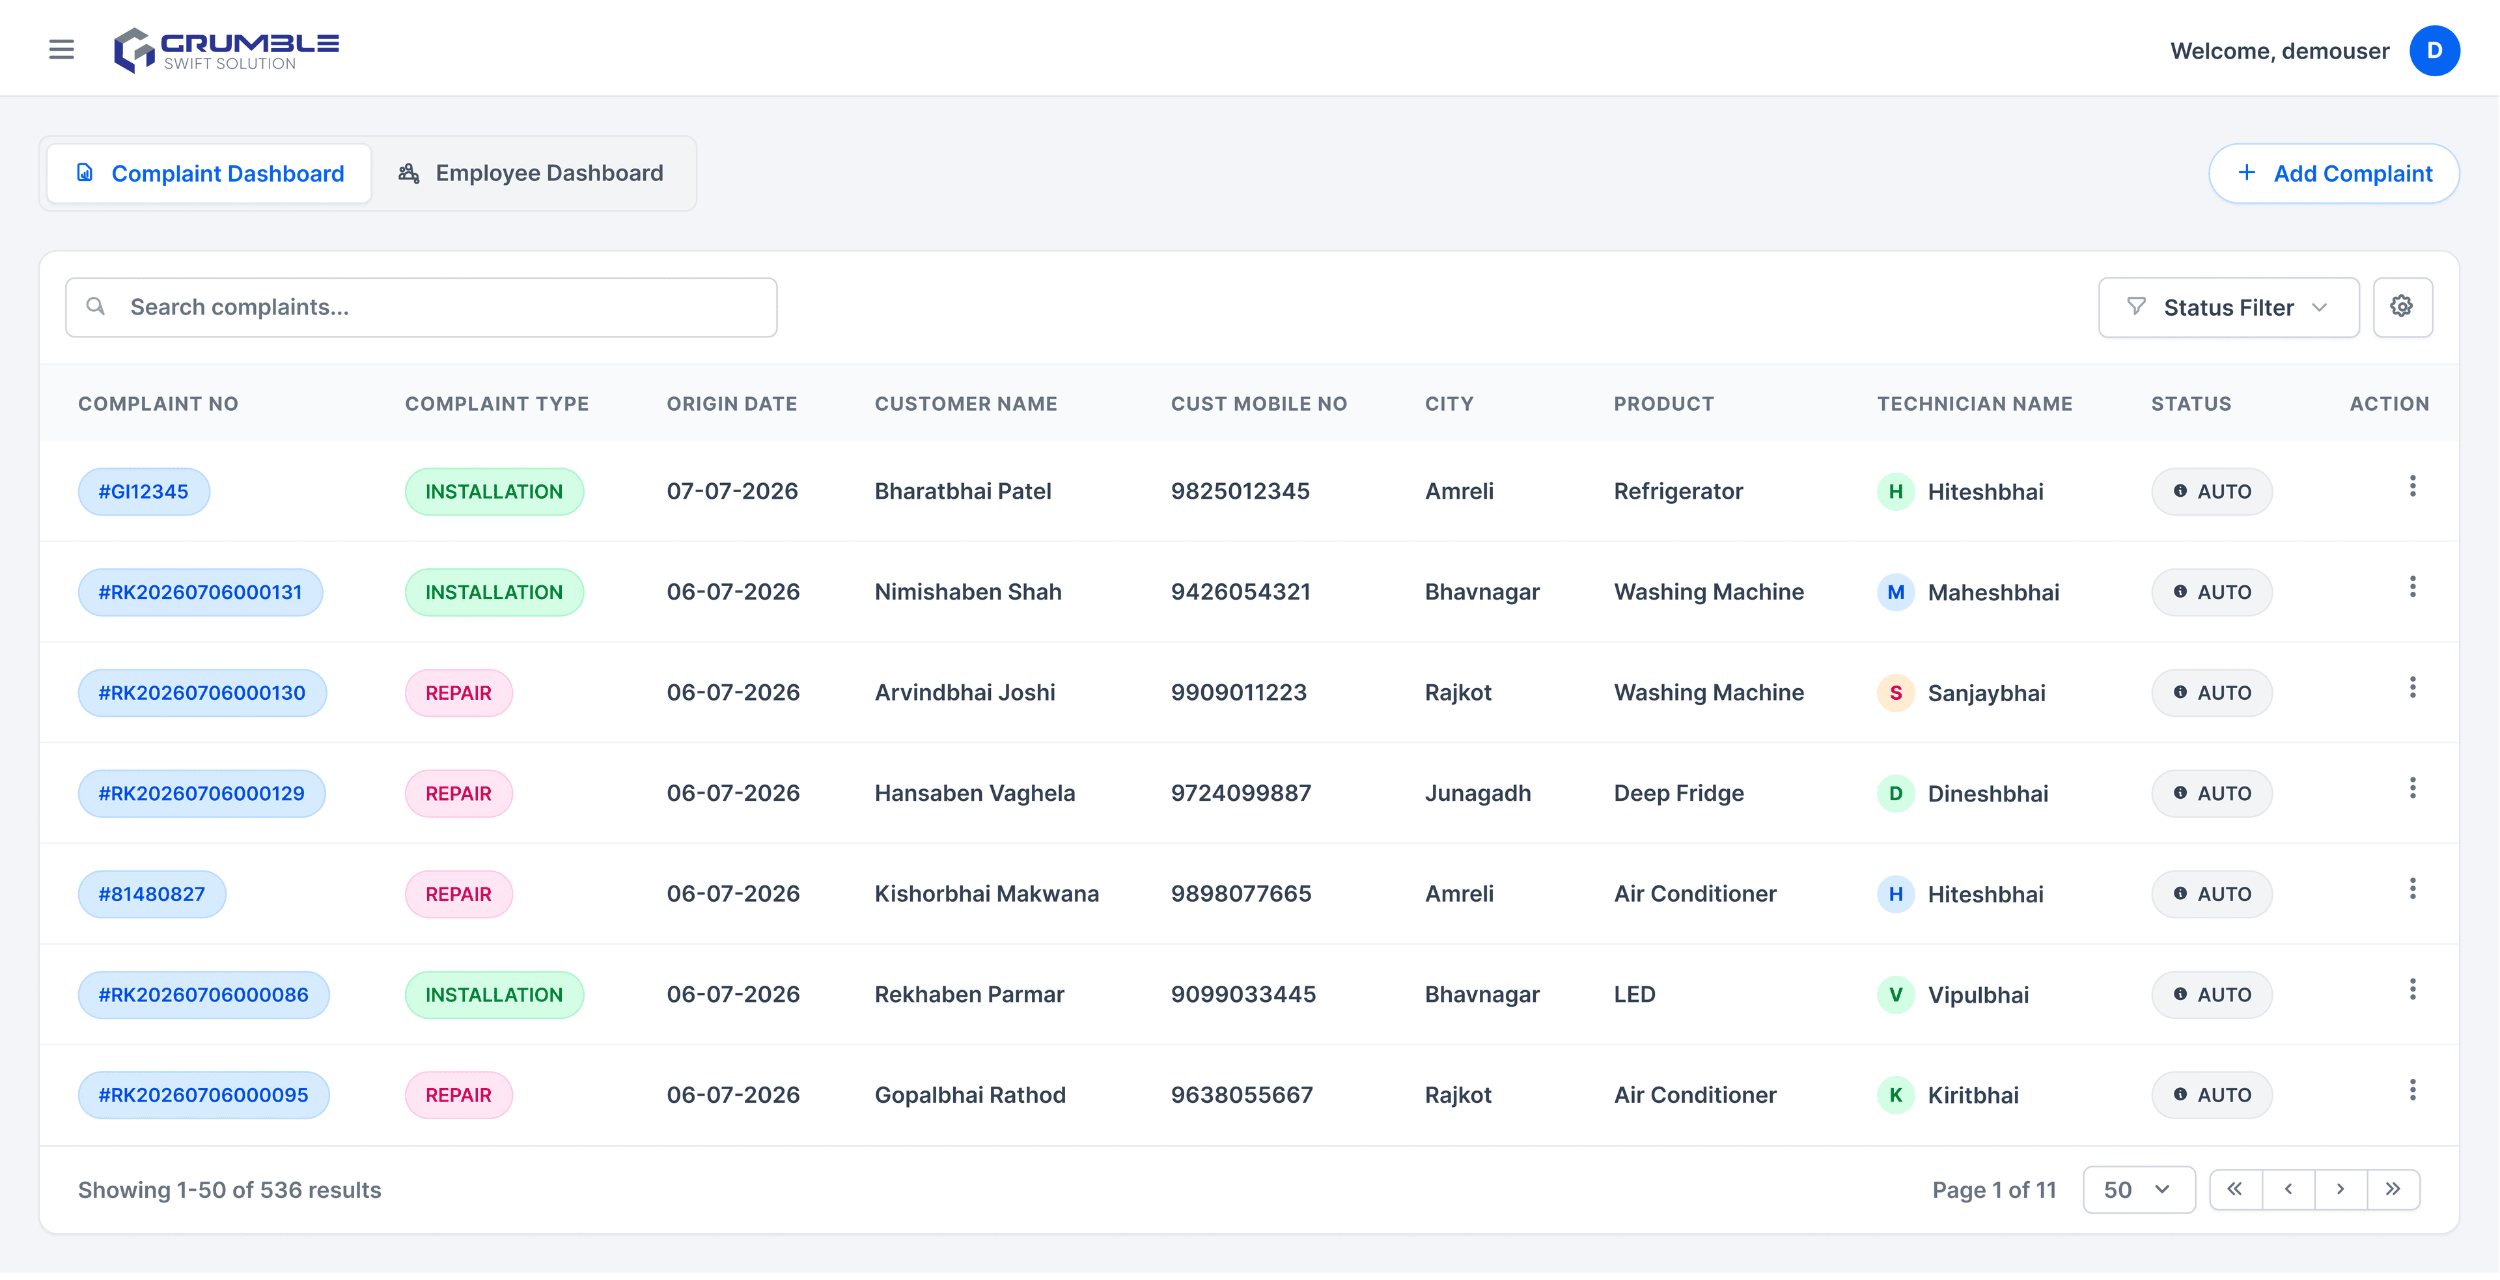Click AUTO status badge for Gopalbhai Rathod
The height and width of the screenshot is (1280, 2500).
point(2211,1096)
